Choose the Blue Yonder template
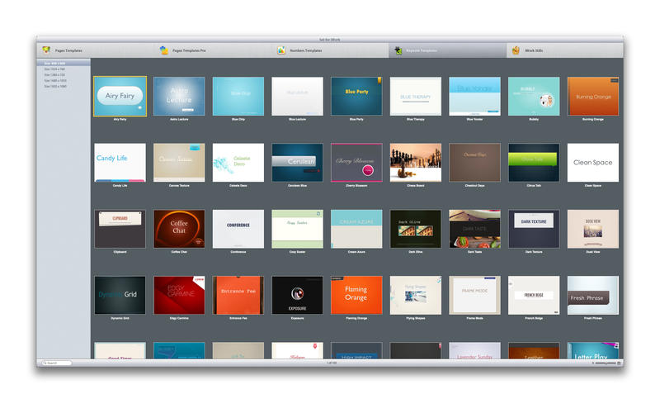The width and height of the screenshot is (660, 413). 475,96
